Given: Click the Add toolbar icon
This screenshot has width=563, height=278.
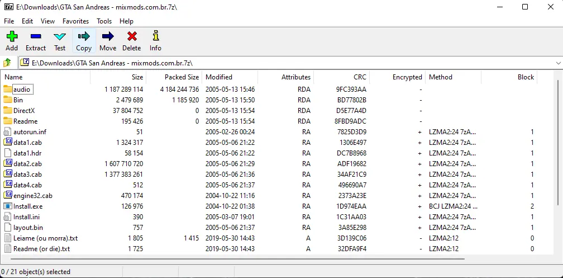Looking at the screenshot, I should [12, 36].
